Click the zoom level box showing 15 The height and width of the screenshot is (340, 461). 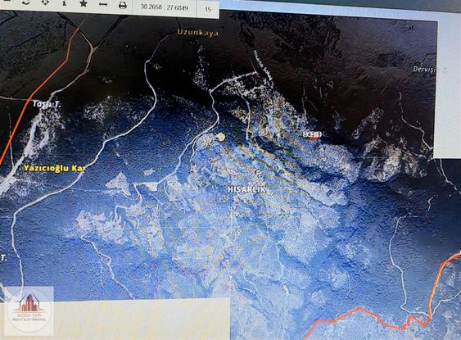208,9
